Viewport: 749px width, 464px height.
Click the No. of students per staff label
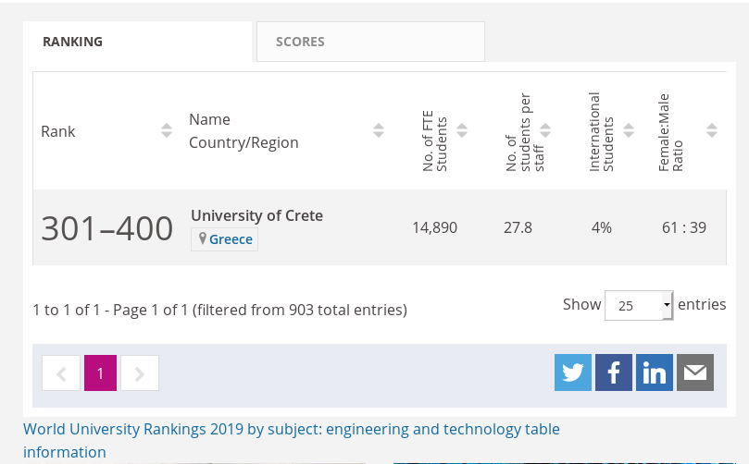[525, 132]
